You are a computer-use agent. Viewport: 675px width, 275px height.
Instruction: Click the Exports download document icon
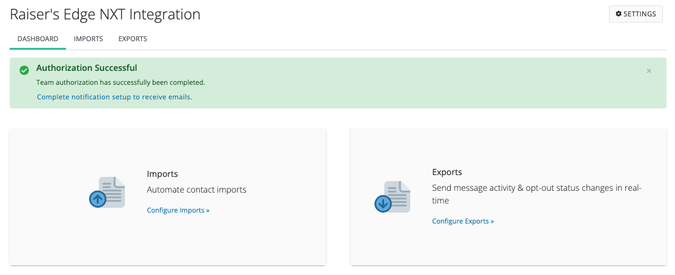[x=392, y=197]
